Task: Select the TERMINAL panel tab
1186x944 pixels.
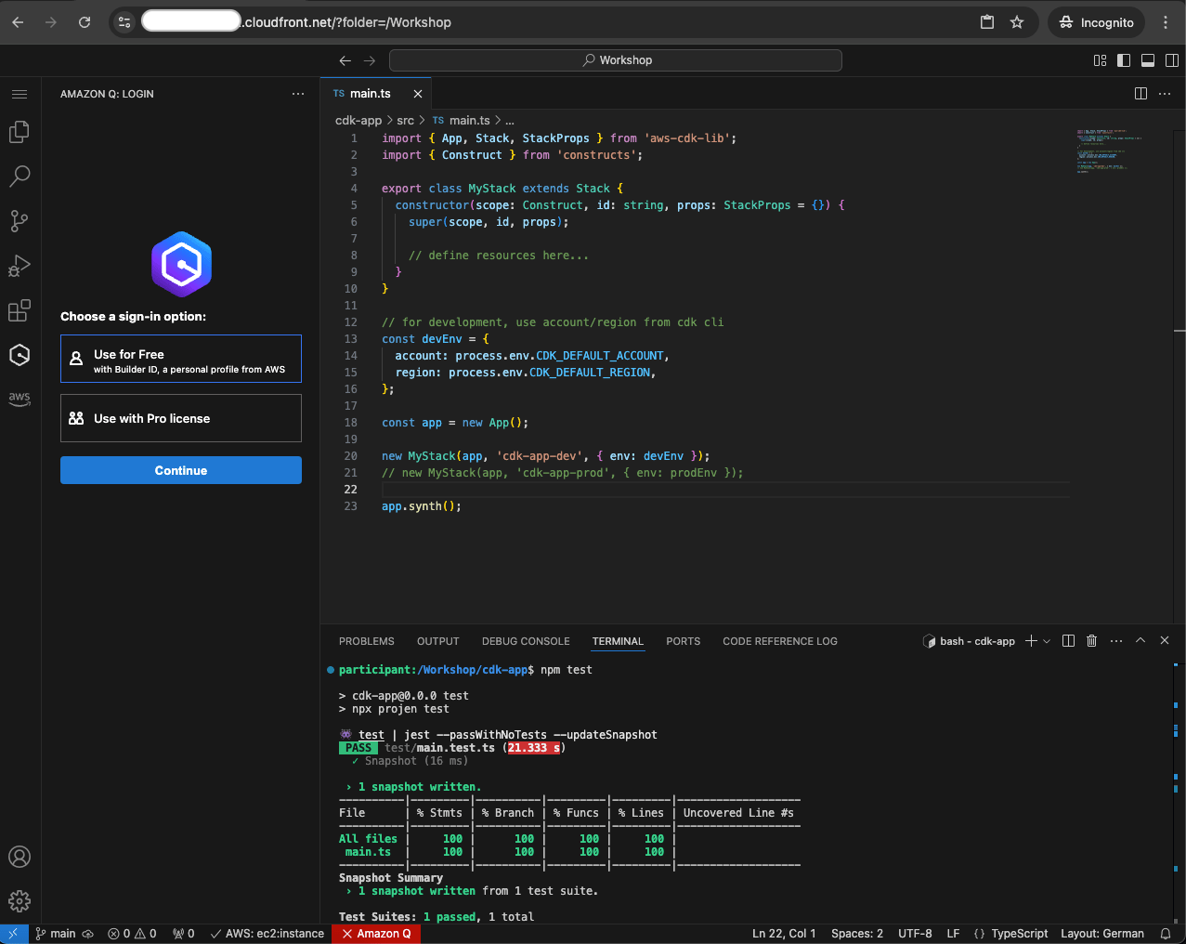Action: 618,641
